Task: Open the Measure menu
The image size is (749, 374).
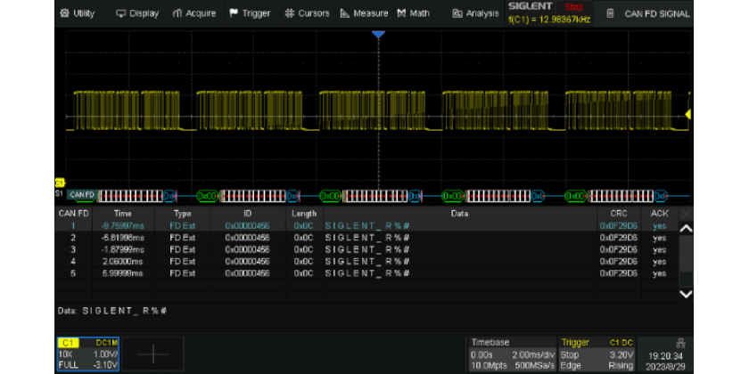Action: (x=364, y=13)
